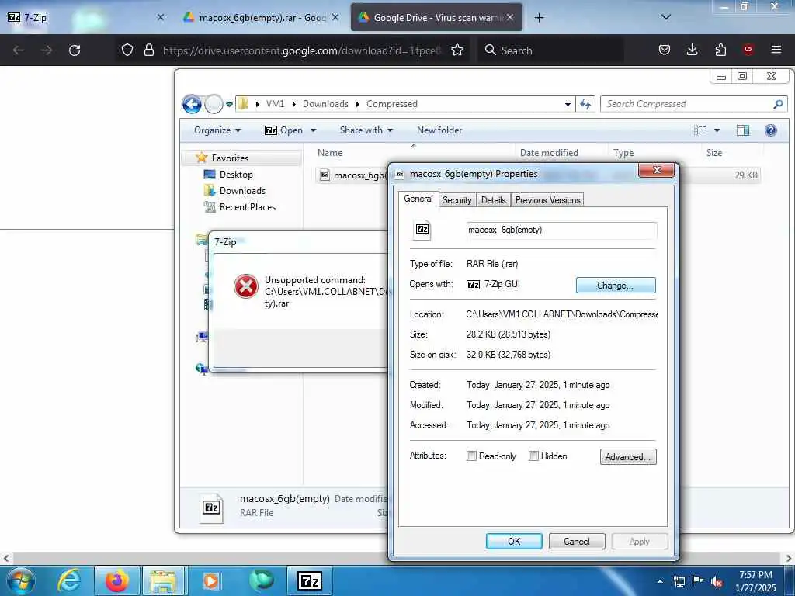Select Desktop under Favorites
The image size is (795, 596).
236,175
